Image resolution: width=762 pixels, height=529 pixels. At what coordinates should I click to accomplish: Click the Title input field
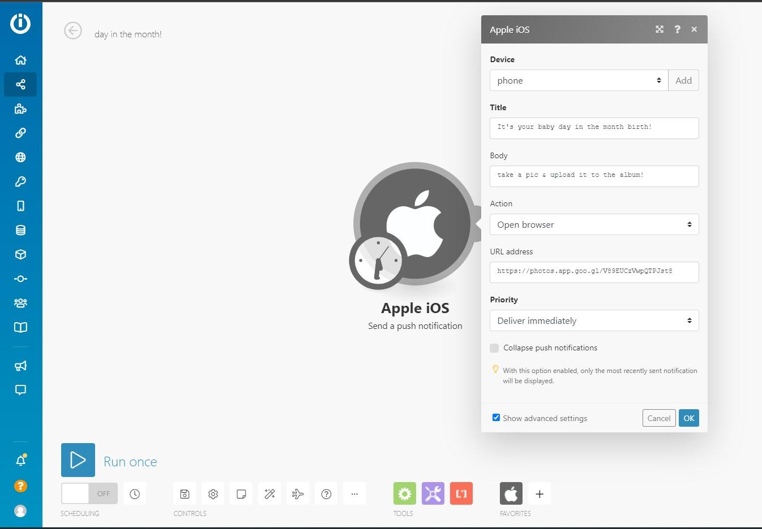click(594, 128)
